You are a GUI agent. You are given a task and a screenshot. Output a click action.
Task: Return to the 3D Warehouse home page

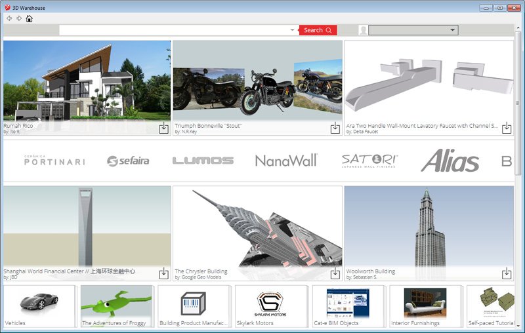pyautogui.click(x=29, y=18)
